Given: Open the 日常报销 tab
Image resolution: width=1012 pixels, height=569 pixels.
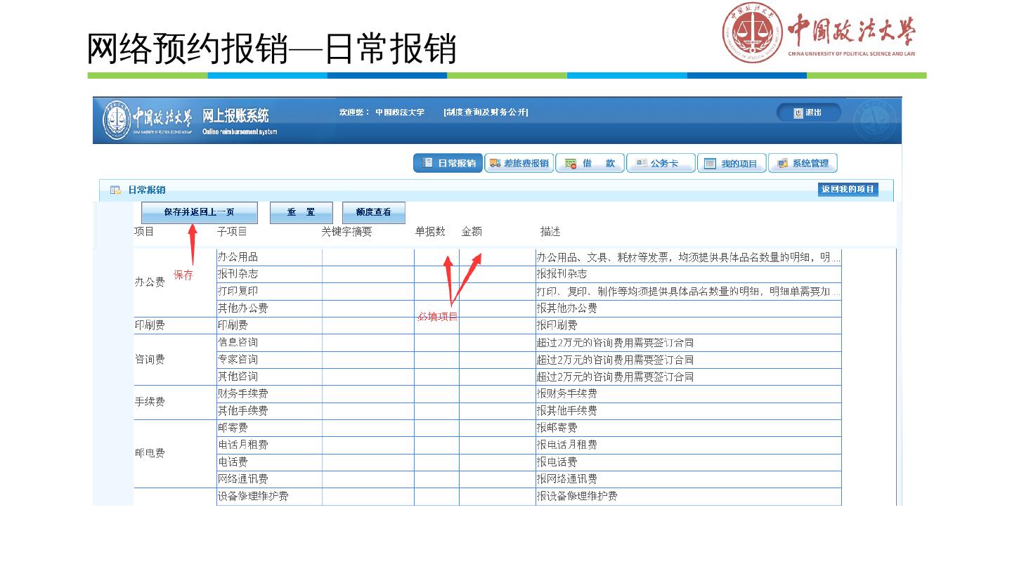Looking at the screenshot, I should 448,163.
